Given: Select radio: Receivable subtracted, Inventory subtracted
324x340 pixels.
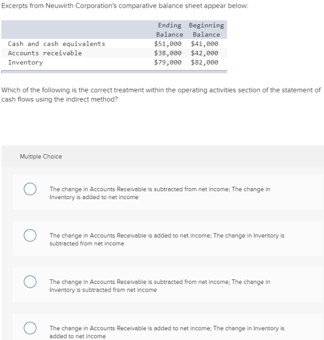Looking at the screenshot, I should pos(30,282).
